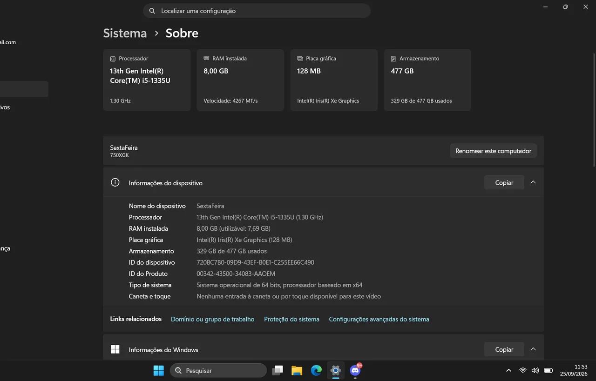The width and height of the screenshot is (596, 381).
Task: Select the product ID 00342-43500-34083-AAOEM
Action: click(x=236, y=274)
